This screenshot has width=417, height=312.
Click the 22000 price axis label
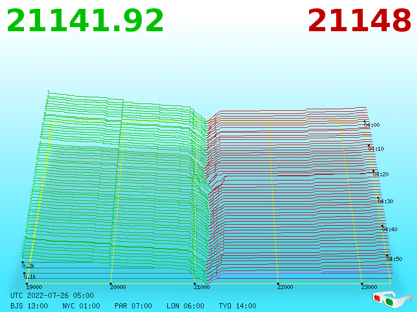coord(285,287)
